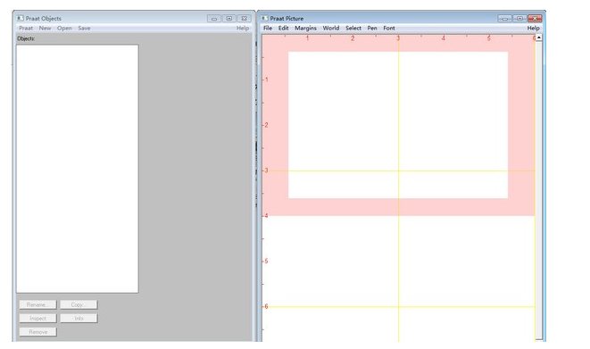Click inside the white picture viewport area
The width and height of the screenshot is (590, 349).
[x=398, y=125]
